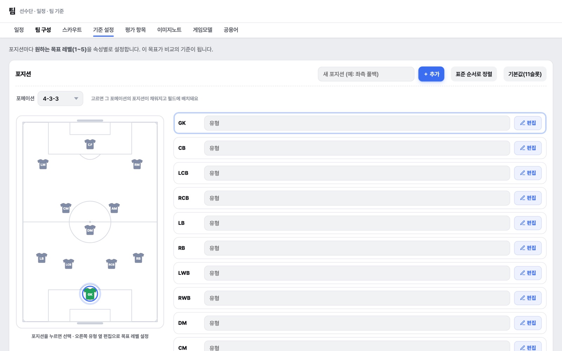562x351 pixels.
Task: Click the + 추가 button
Action: 431,74
